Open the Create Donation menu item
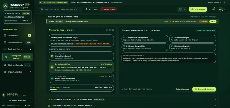The height and width of the screenshot is (108, 230). click(x=17, y=43)
